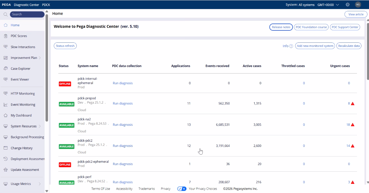Open the NS user profile avatar

[x=358, y=5]
